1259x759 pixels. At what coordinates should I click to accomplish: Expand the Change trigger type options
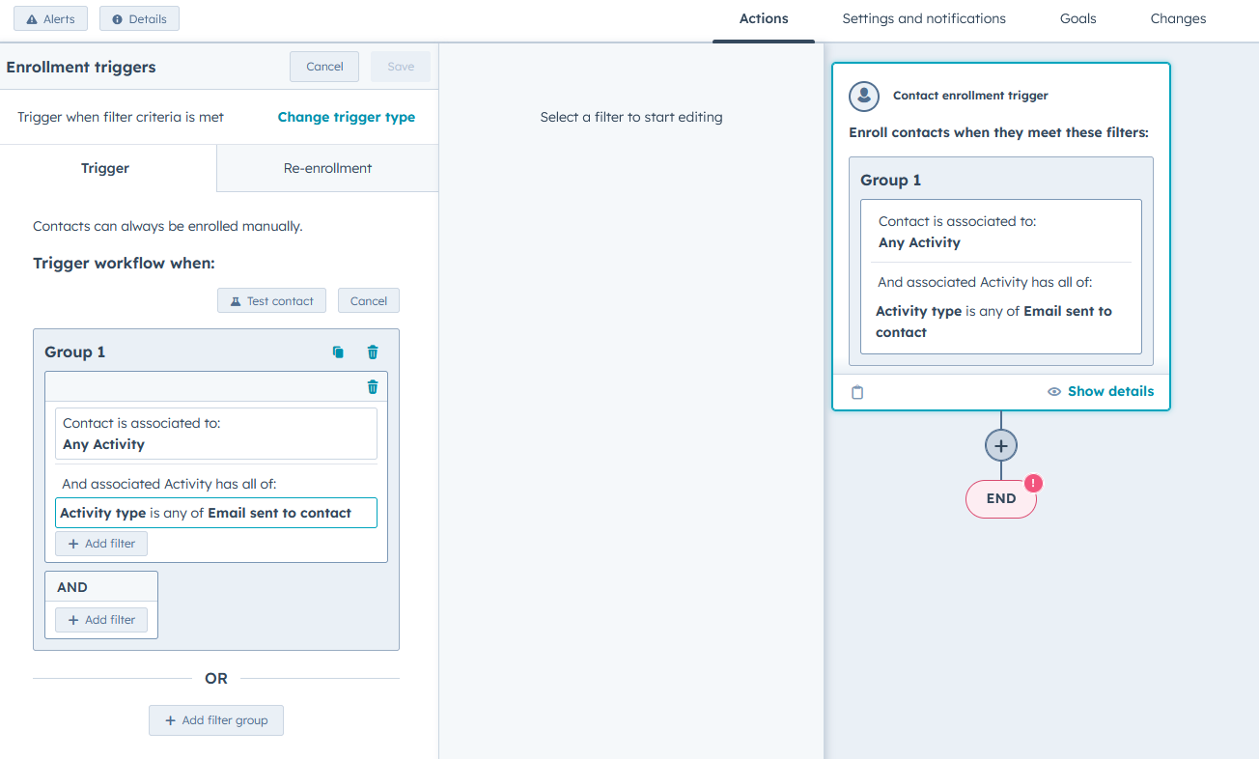tap(346, 116)
